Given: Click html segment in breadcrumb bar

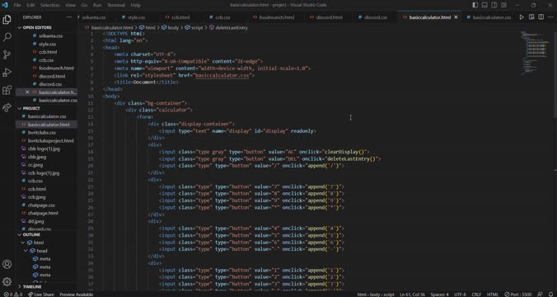Looking at the screenshot, I should [x=147, y=27].
